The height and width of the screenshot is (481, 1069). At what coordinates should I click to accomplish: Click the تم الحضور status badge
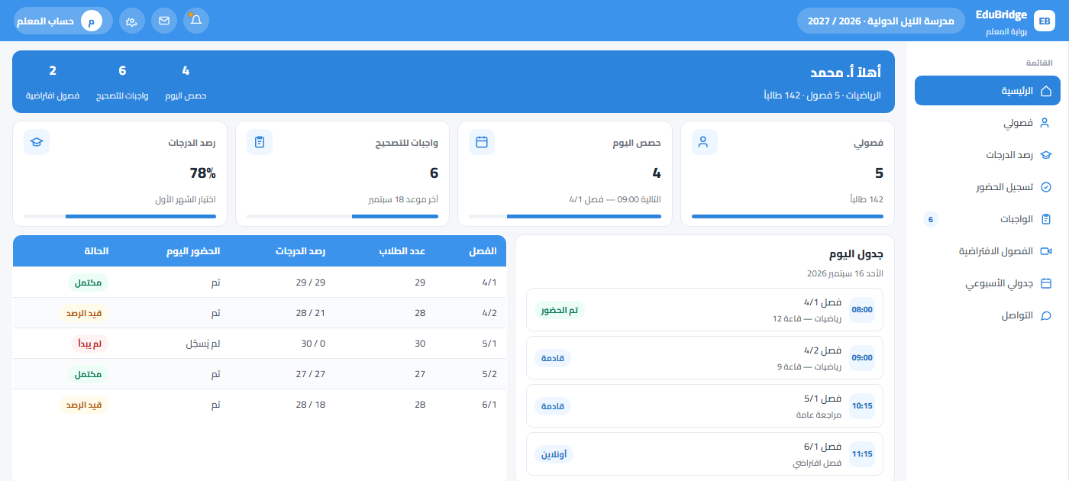coord(560,310)
